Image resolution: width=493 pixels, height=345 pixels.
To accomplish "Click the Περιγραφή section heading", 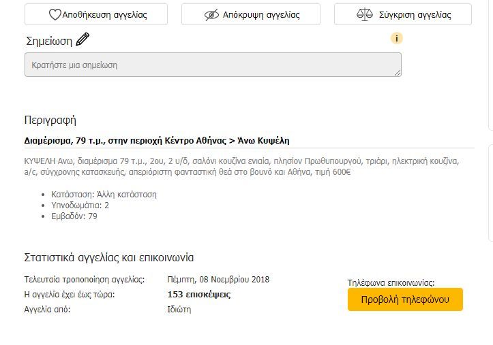I will tap(50, 120).
